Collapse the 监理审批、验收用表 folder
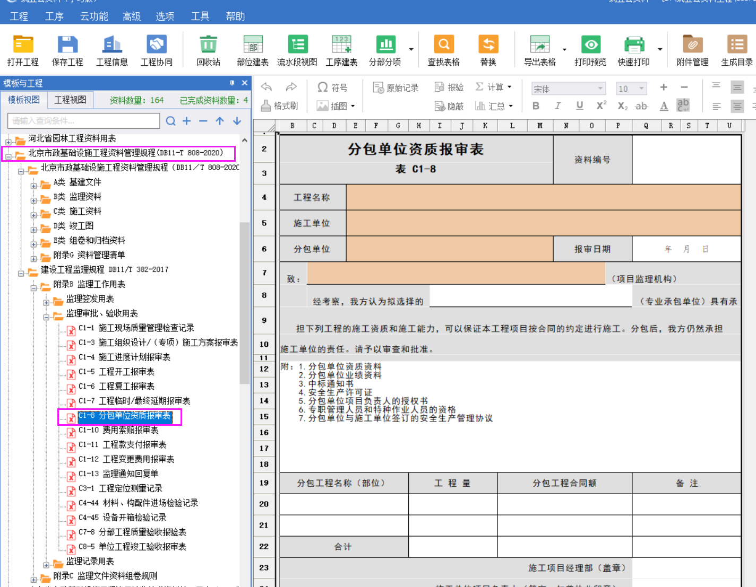The image size is (756, 587). click(46, 317)
